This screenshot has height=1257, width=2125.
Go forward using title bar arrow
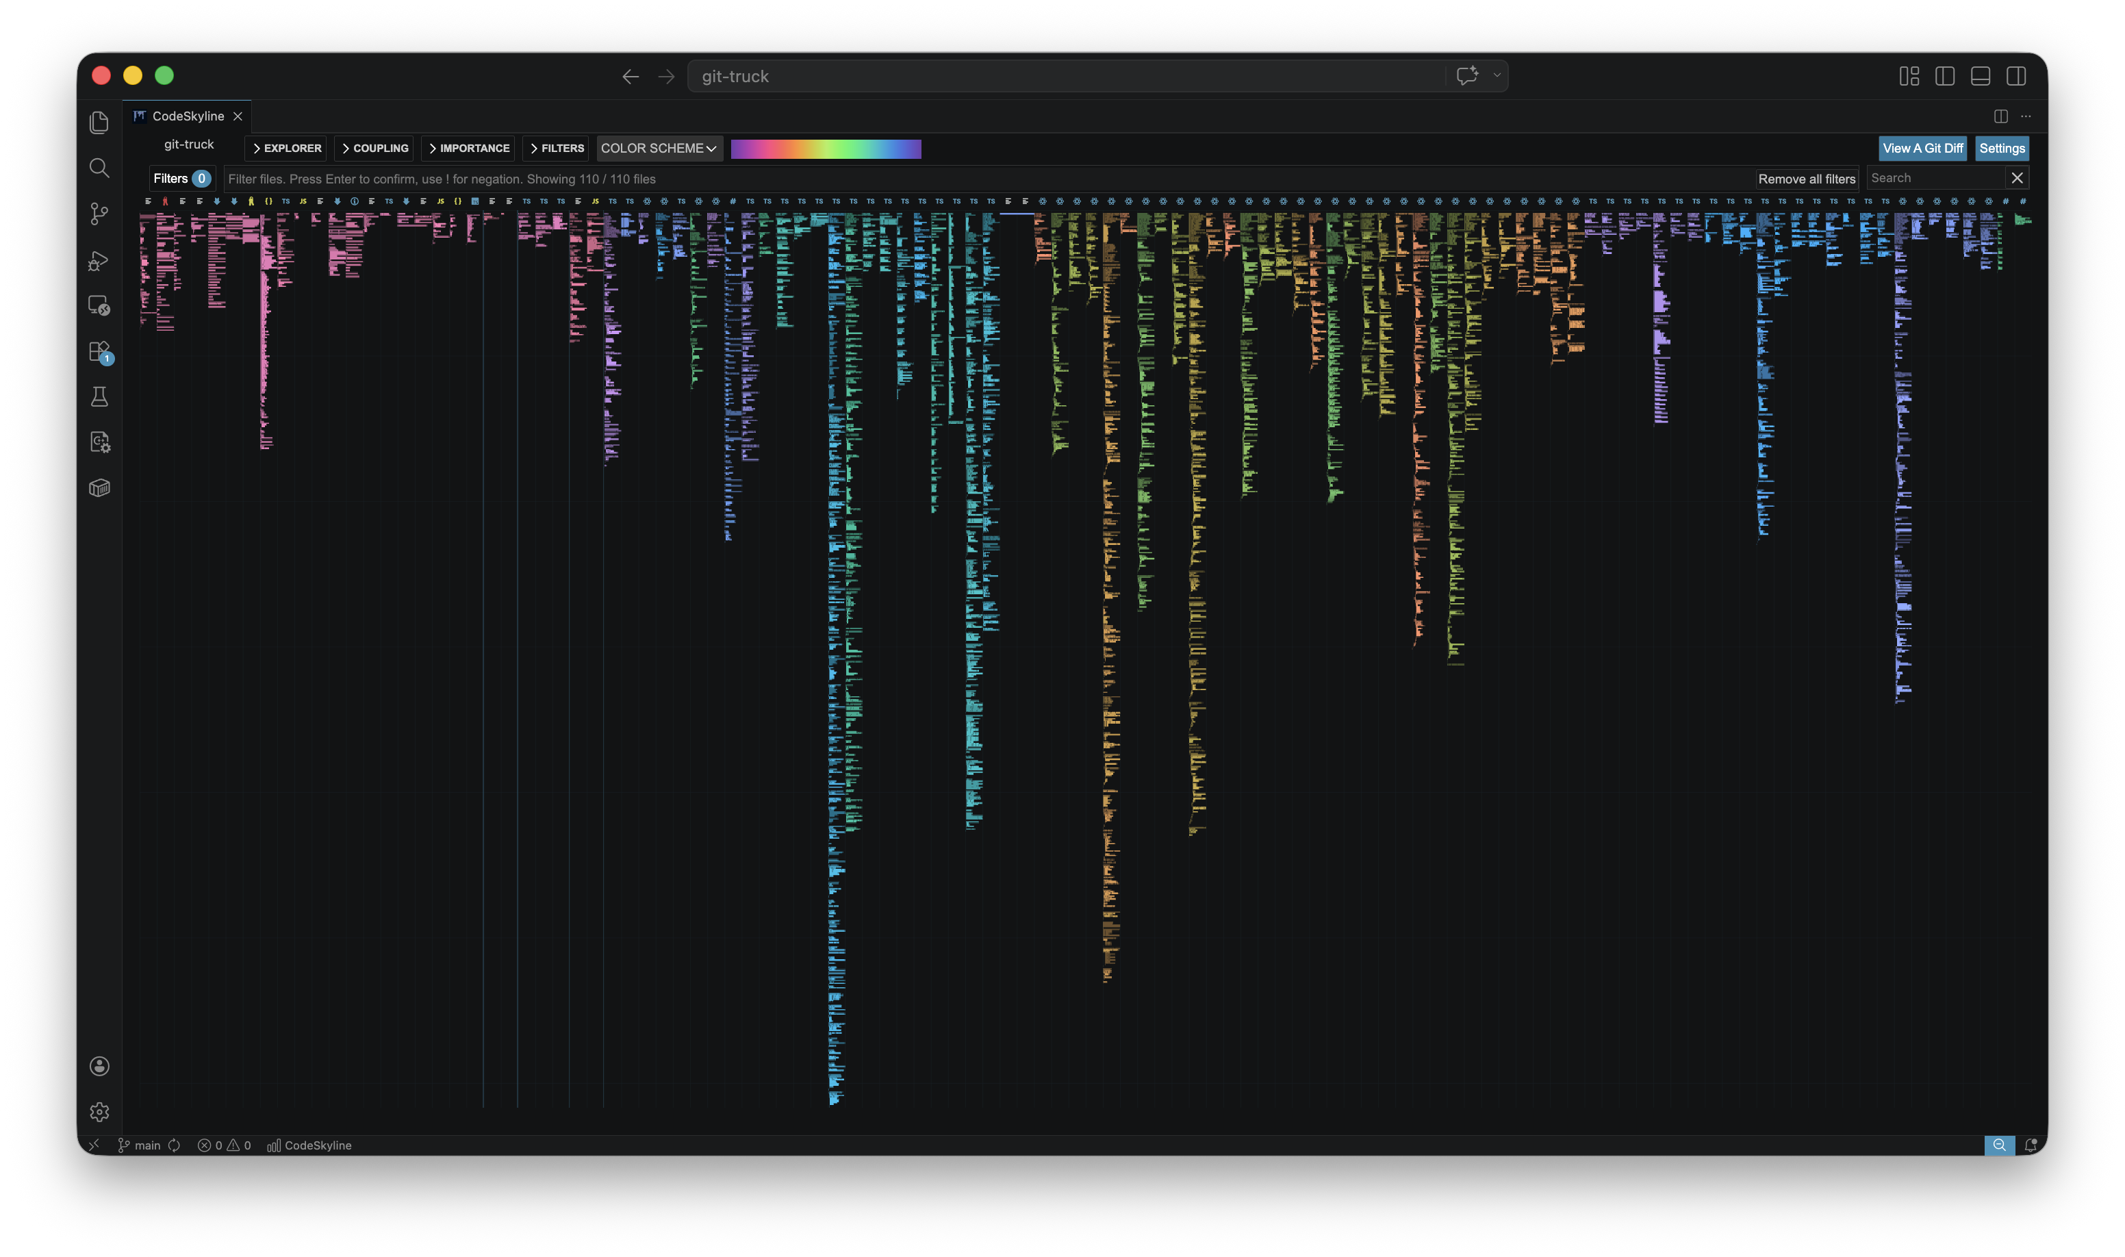(667, 76)
